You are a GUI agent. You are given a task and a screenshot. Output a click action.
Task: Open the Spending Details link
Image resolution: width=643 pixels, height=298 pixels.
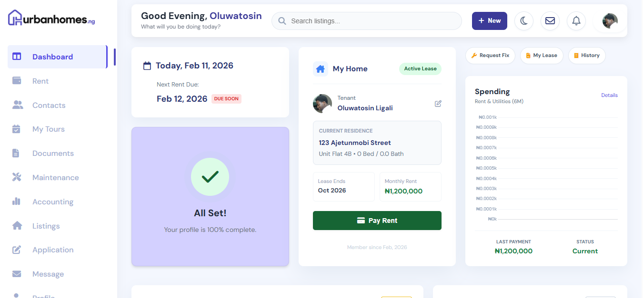click(x=609, y=95)
